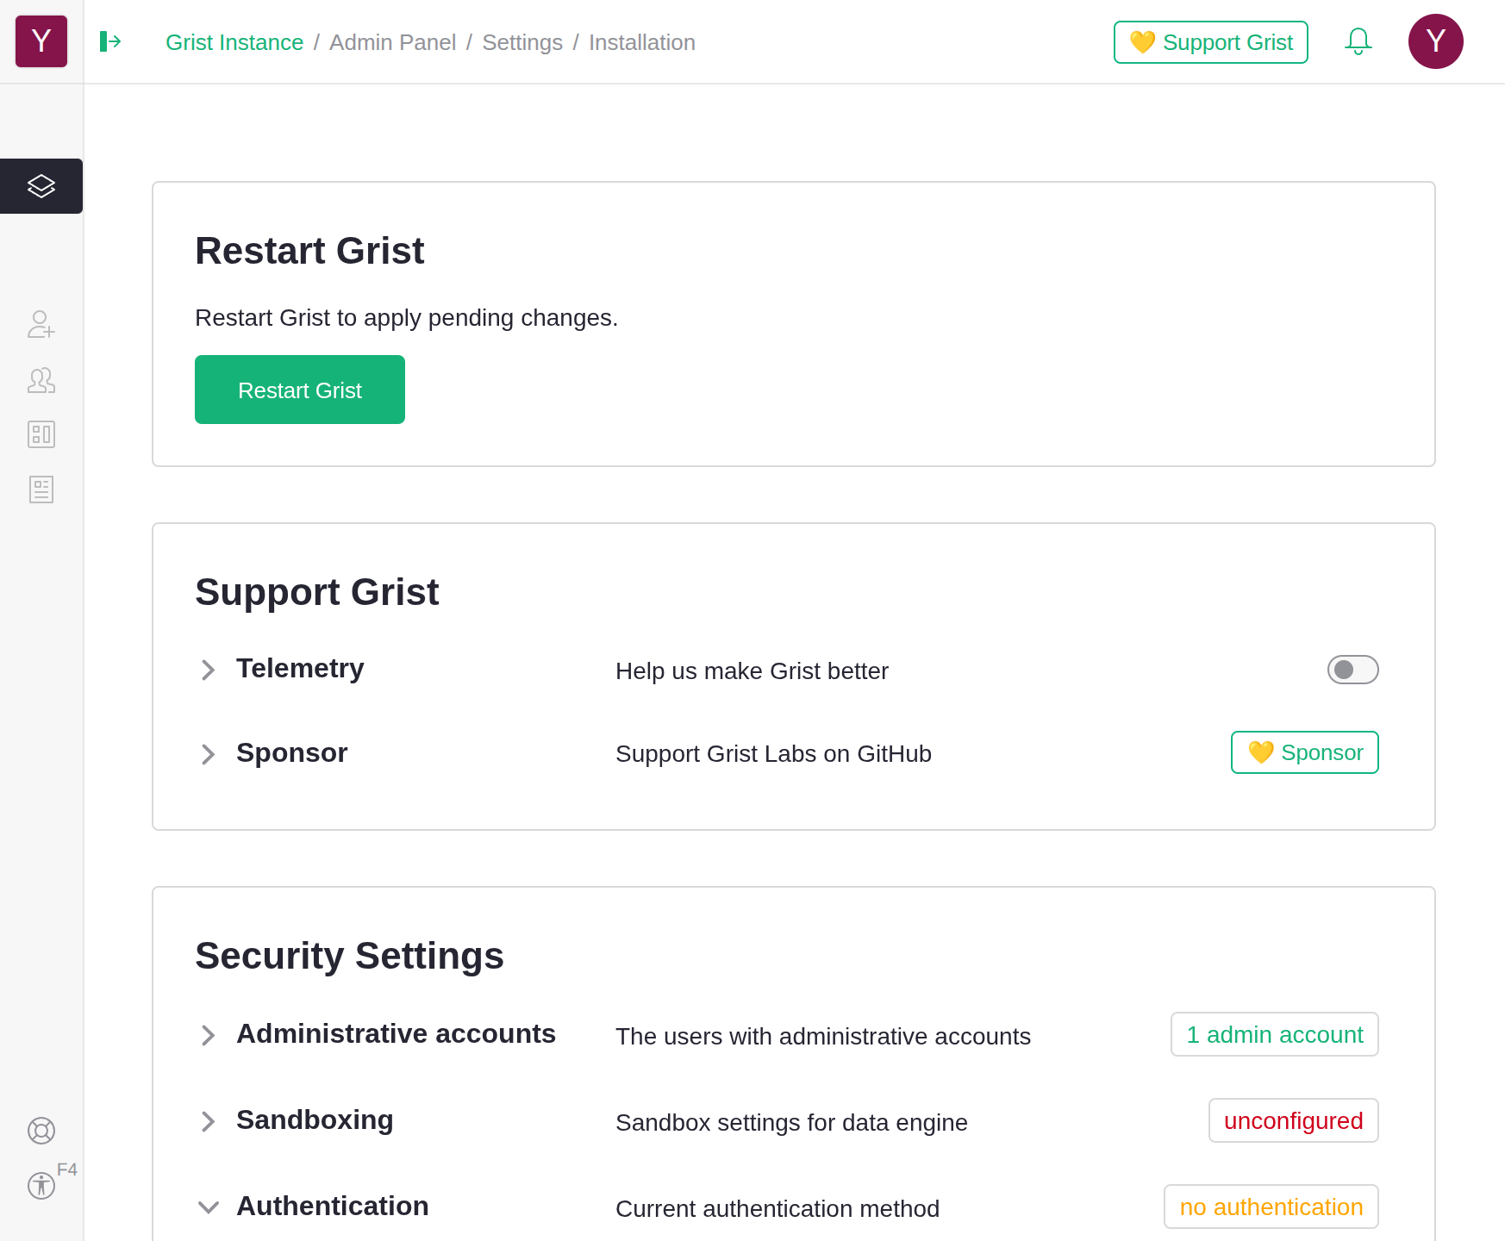
Task: Expand the Telemetry section
Action: tap(208, 670)
